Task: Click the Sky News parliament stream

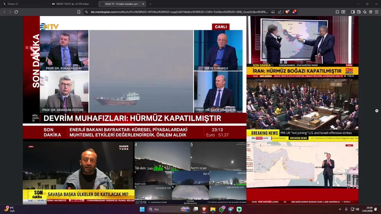Action: coord(302,110)
